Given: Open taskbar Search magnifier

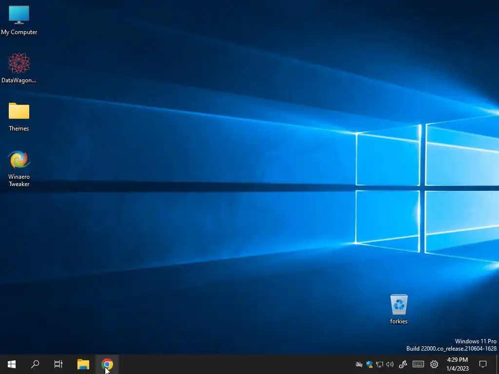Looking at the screenshot, I should point(35,364).
